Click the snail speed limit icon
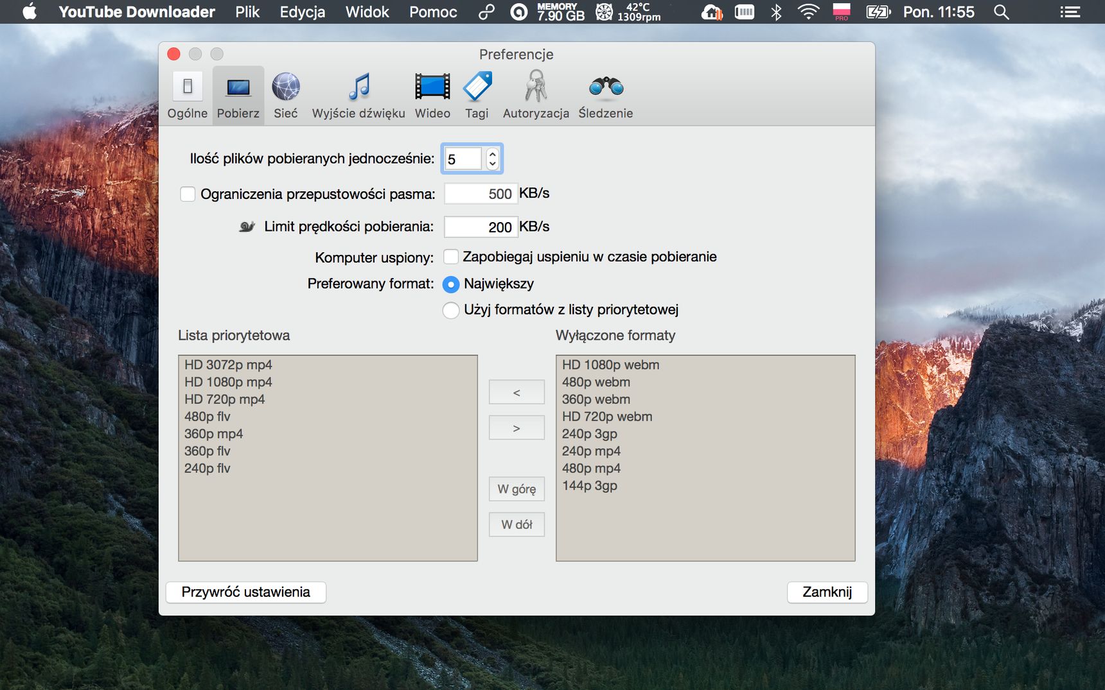This screenshot has height=690, width=1105. (247, 227)
